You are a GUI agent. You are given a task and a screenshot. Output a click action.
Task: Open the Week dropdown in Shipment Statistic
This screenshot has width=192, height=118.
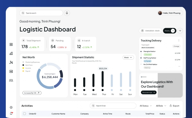[x=128, y=57]
